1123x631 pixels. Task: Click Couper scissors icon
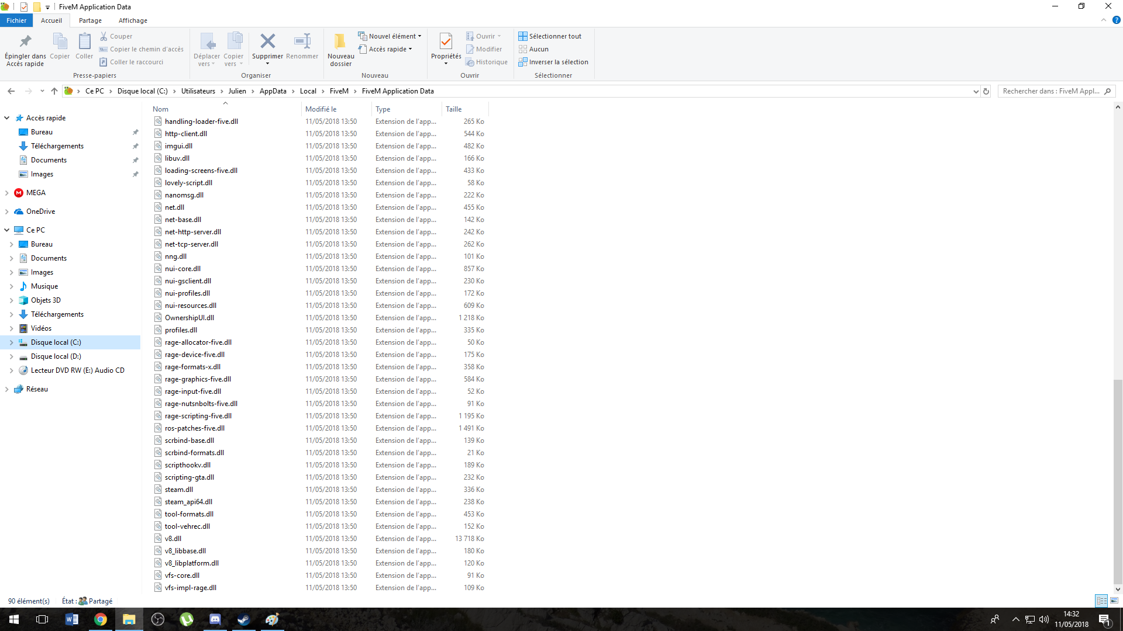coord(116,36)
